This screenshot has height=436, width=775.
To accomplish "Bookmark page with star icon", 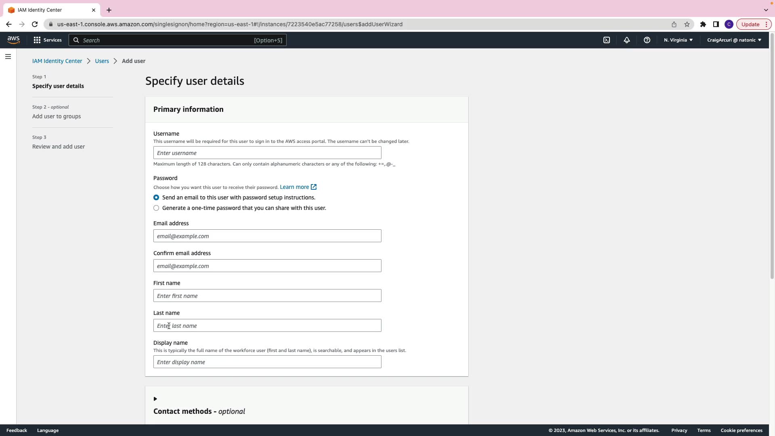I will point(687,24).
